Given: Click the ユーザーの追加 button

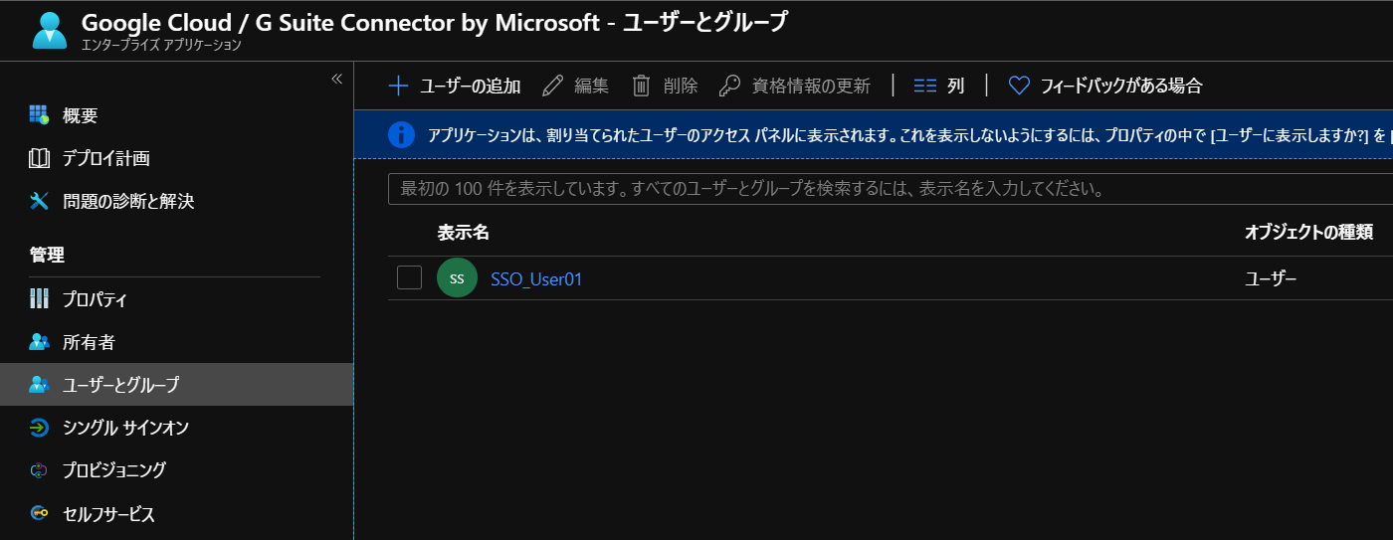Looking at the screenshot, I should (x=455, y=86).
